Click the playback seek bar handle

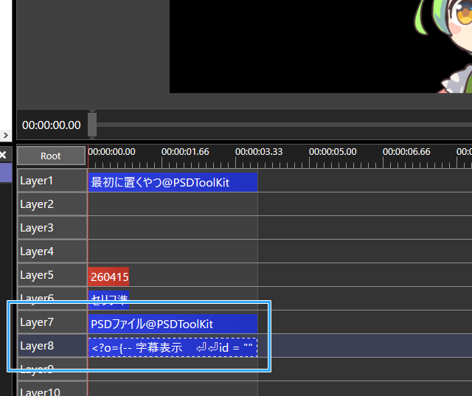point(92,125)
